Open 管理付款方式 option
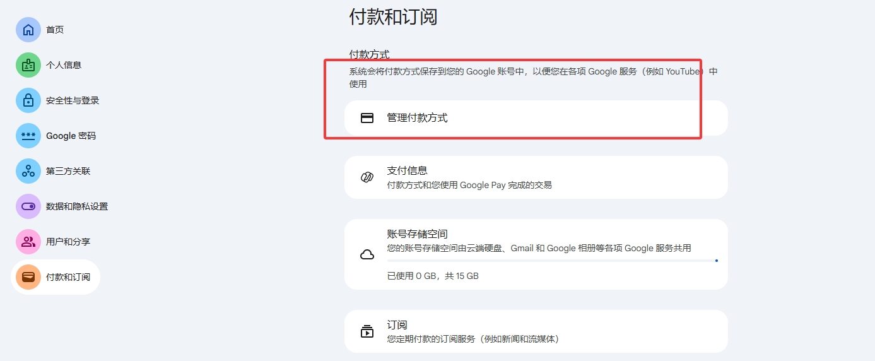Viewport: 875px width, 361px height. (417, 118)
